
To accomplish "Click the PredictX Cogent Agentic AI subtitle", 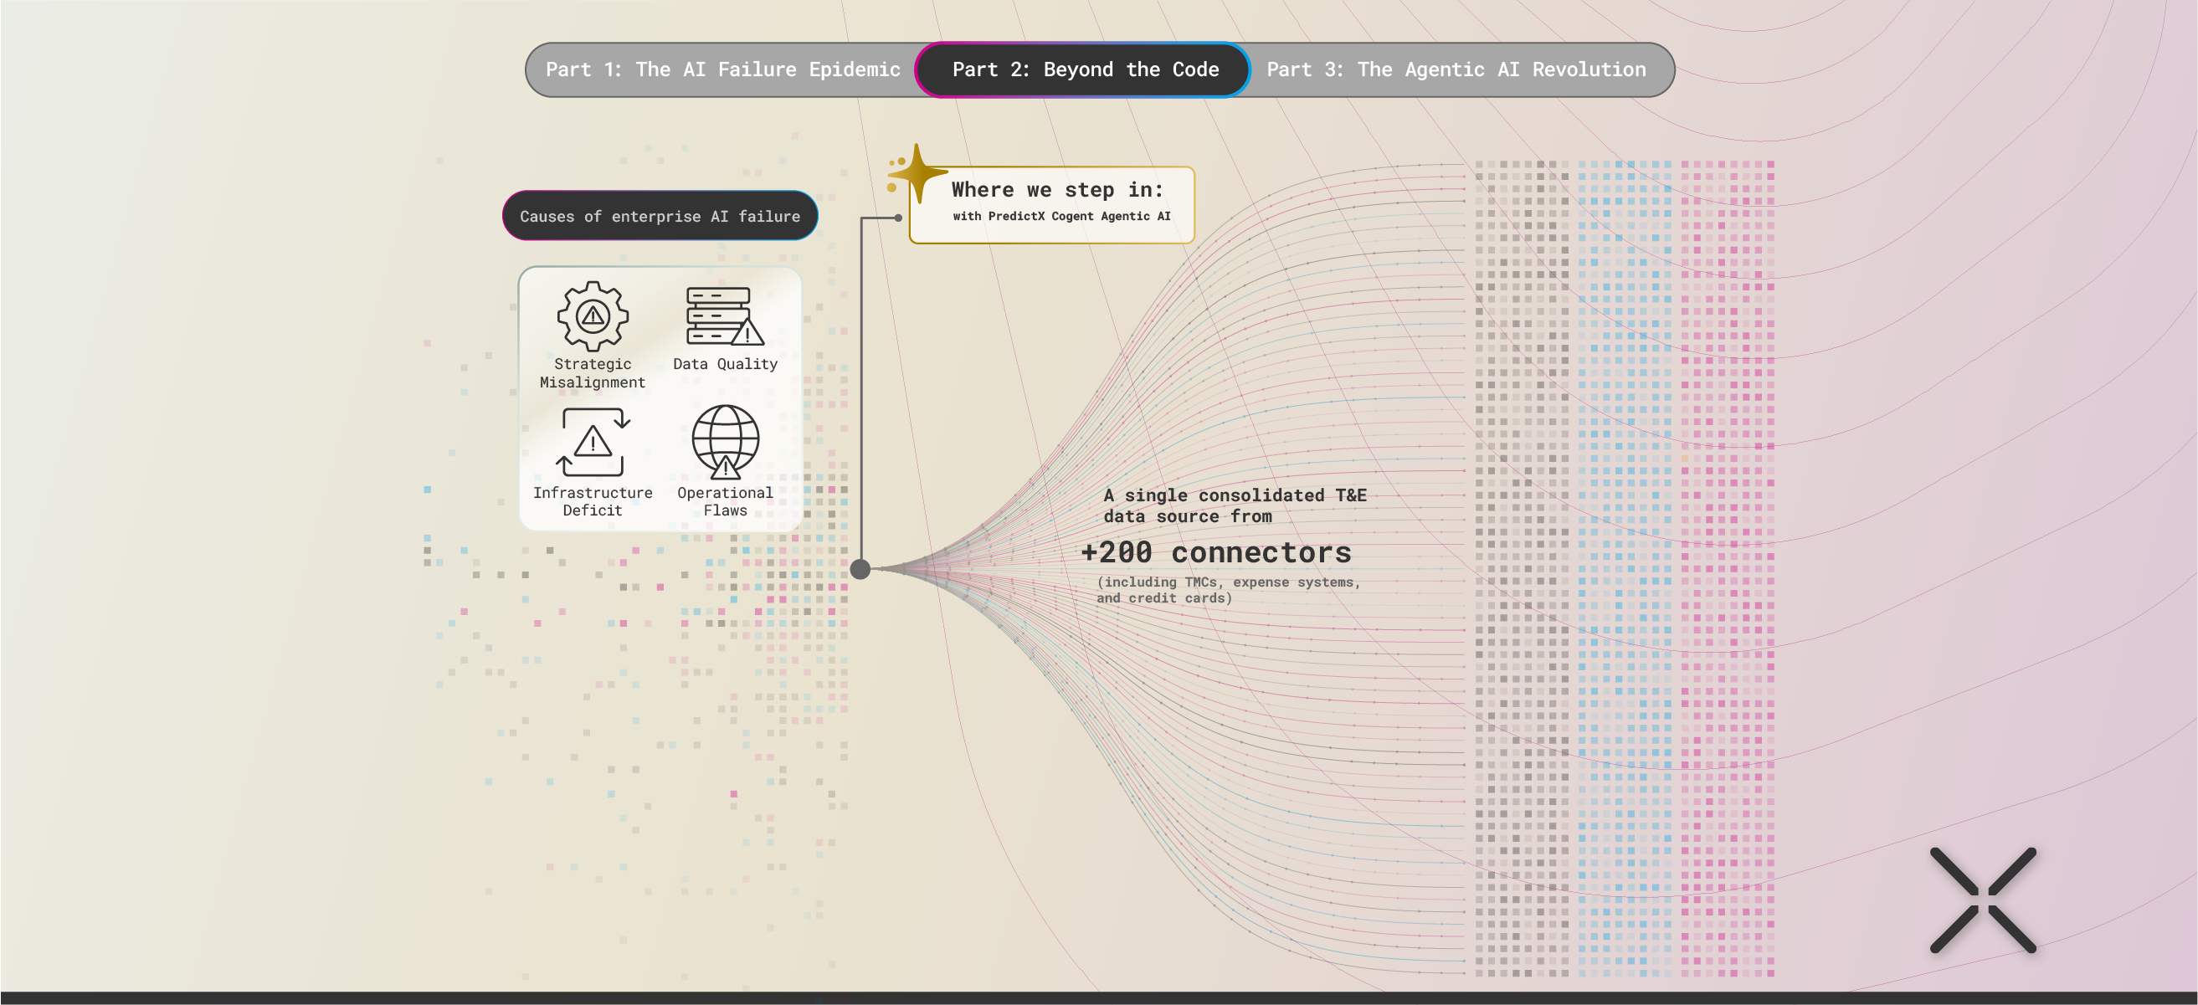I will tap(1060, 217).
